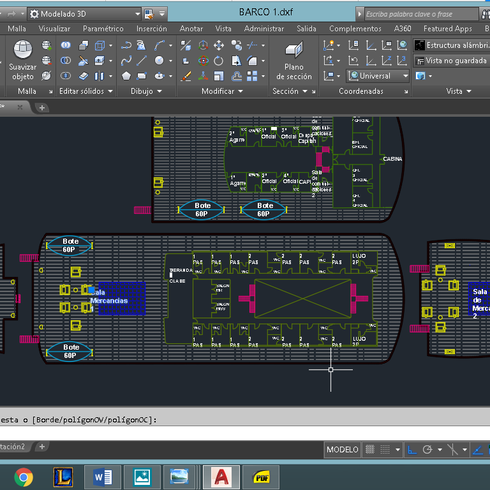Open the Visualizar ribbon tab
The height and width of the screenshot is (490, 490).
pos(54,29)
